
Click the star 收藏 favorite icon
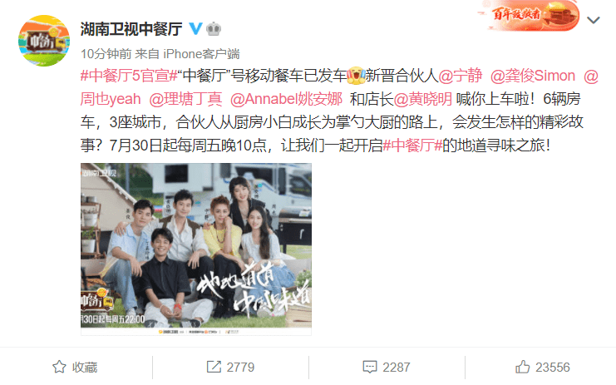59,367
